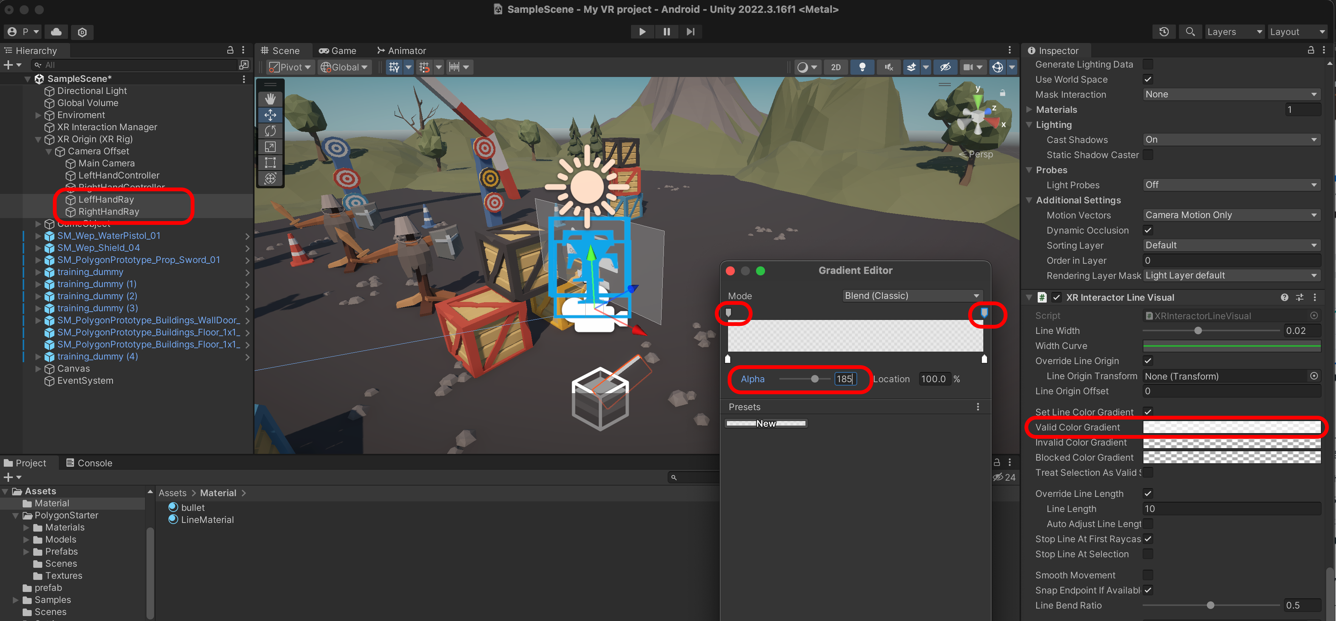The height and width of the screenshot is (621, 1336).
Task: Select the Rotate tool
Action: tap(270, 131)
